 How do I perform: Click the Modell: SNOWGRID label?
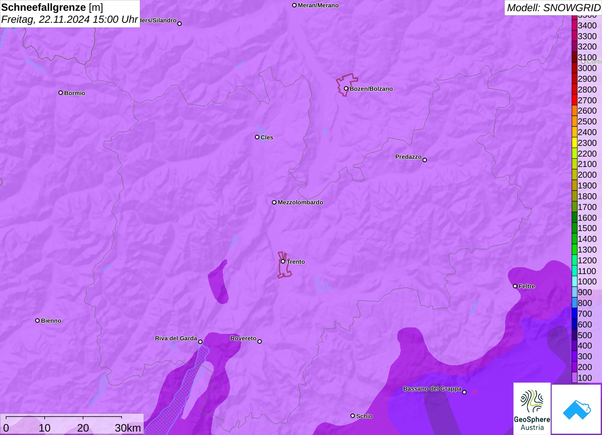point(553,8)
